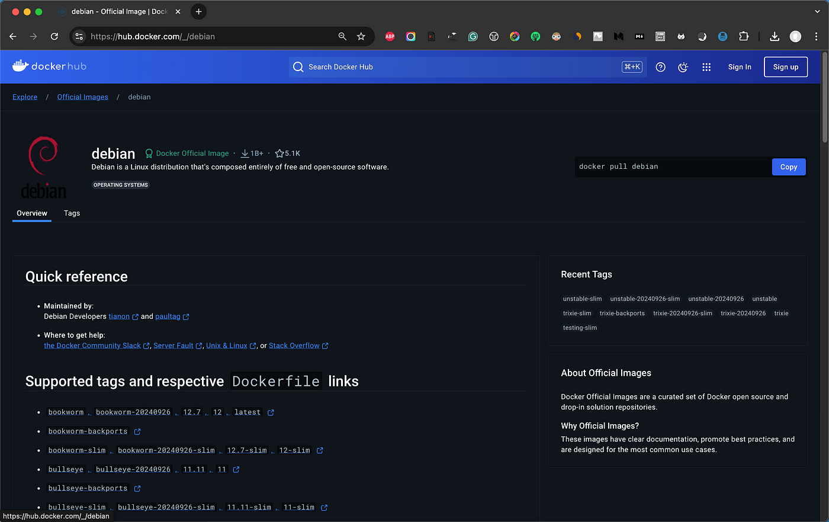Select the trixie-backports recent tag

click(x=622, y=313)
